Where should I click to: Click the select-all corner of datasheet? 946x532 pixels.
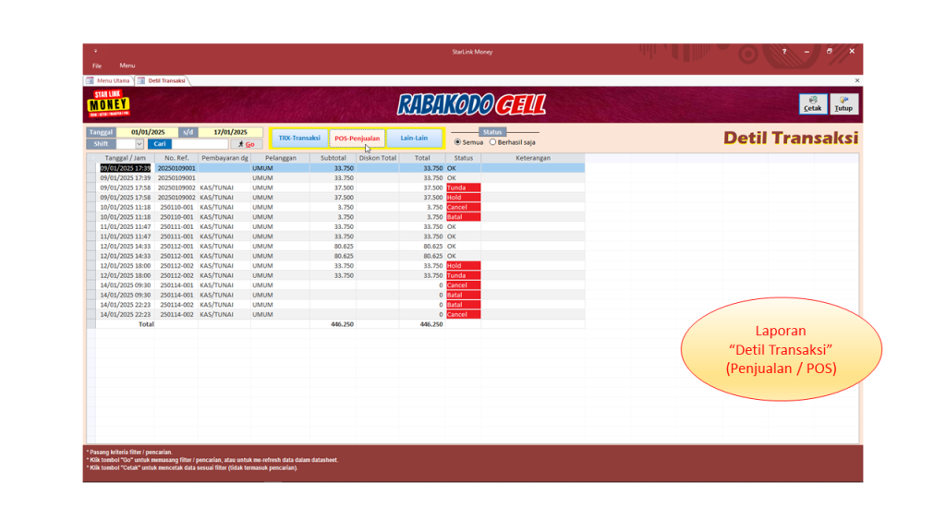pos(91,158)
